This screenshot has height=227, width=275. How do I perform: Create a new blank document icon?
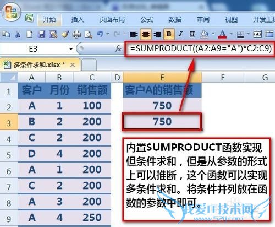click(x=30, y=34)
